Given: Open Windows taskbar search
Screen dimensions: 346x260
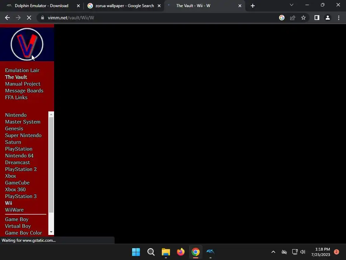Looking at the screenshot, I should pyautogui.click(x=151, y=252).
